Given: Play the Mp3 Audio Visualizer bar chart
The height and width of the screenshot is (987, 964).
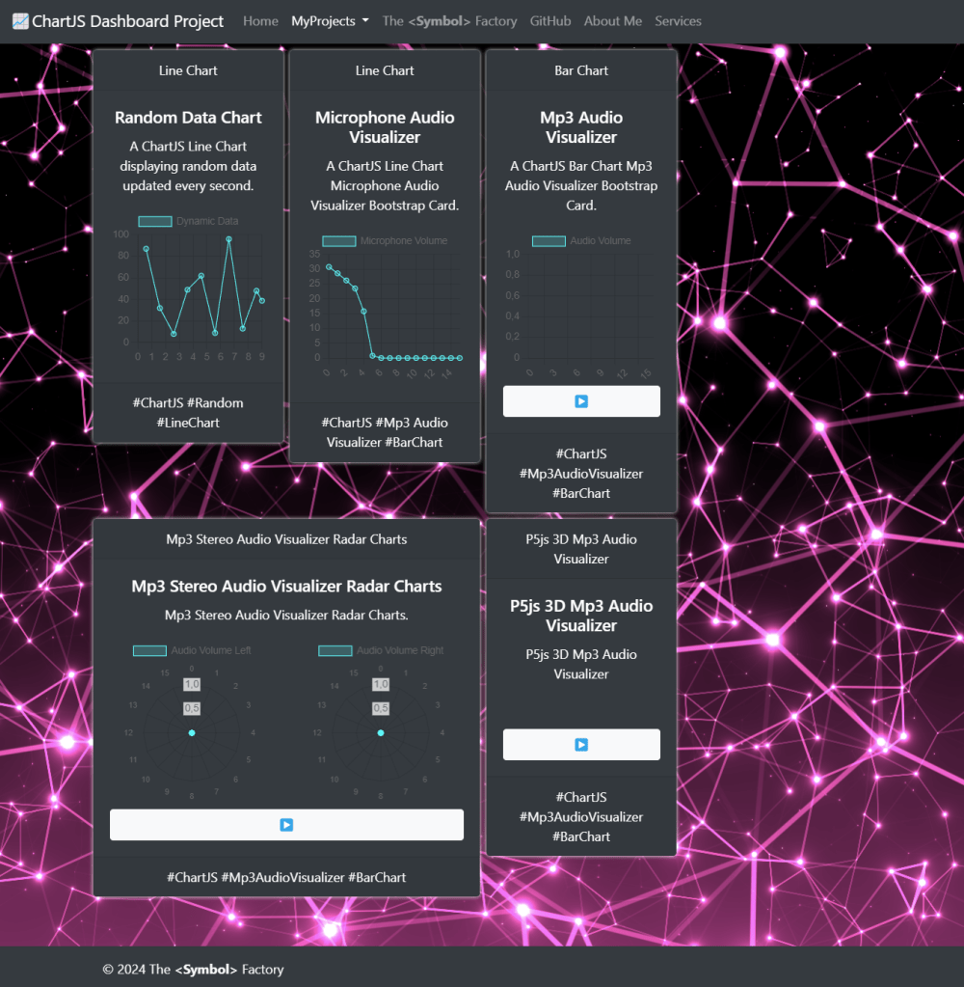Looking at the screenshot, I should click(x=581, y=401).
